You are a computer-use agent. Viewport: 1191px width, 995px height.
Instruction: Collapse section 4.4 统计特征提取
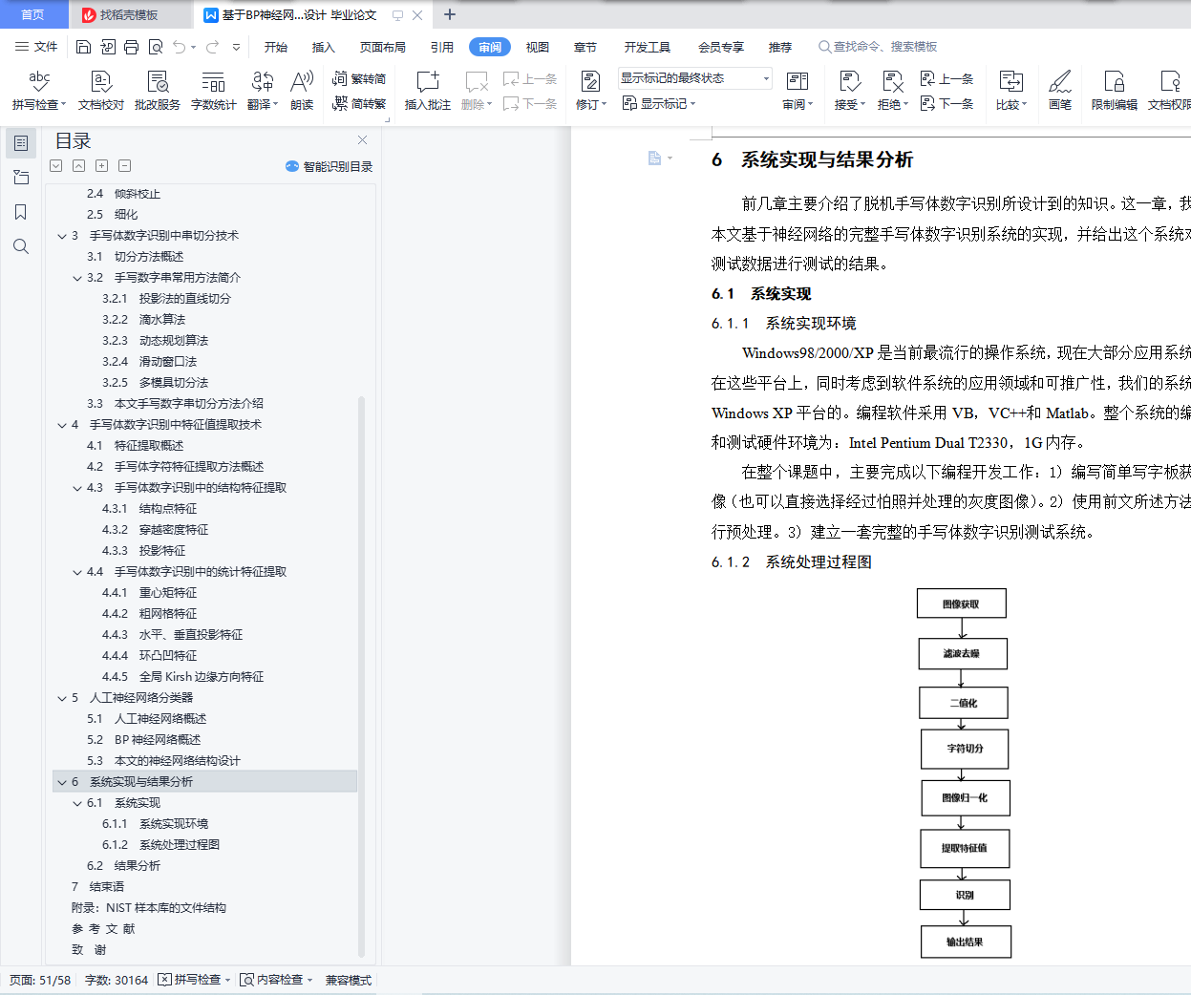(x=77, y=572)
